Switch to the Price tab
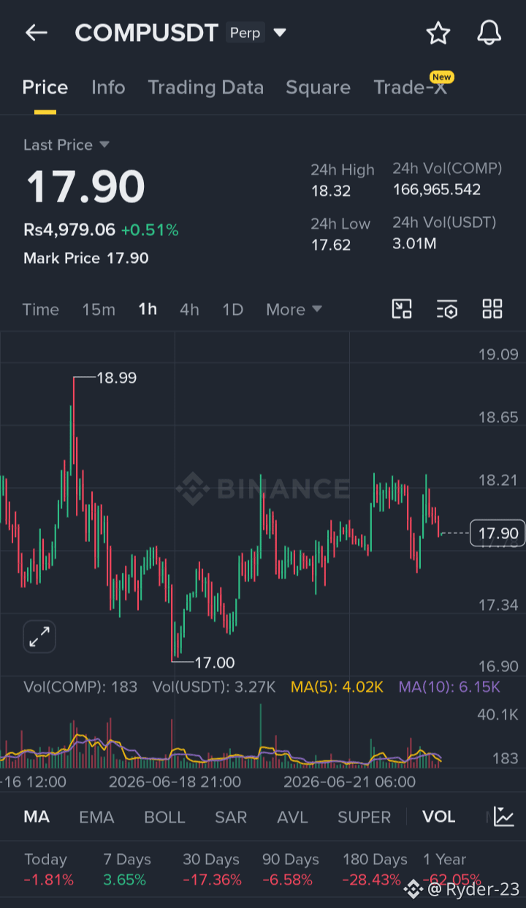The width and height of the screenshot is (526, 908). pos(45,88)
